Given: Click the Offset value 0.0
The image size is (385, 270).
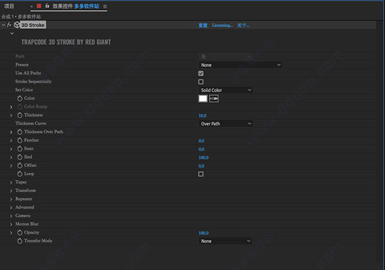Looking at the screenshot, I should [201, 166].
